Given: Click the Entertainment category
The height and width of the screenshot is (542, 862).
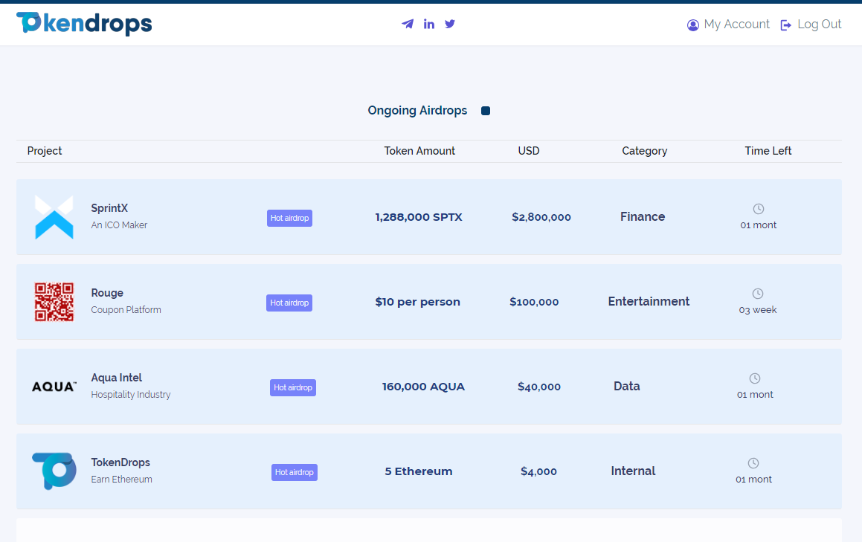Looking at the screenshot, I should coord(649,301).
